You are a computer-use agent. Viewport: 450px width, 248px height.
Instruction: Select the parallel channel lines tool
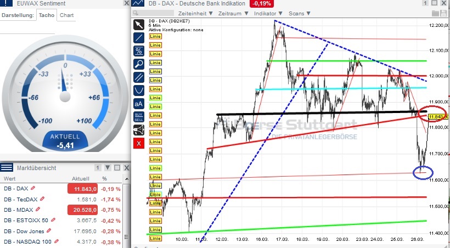tap(139, 77)
